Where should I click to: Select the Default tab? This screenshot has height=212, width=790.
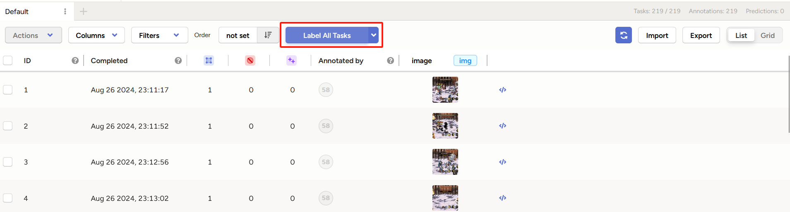(x=17, y=12)
